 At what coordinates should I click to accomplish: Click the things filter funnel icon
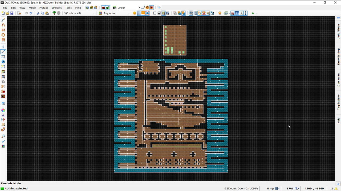point(66,13)
